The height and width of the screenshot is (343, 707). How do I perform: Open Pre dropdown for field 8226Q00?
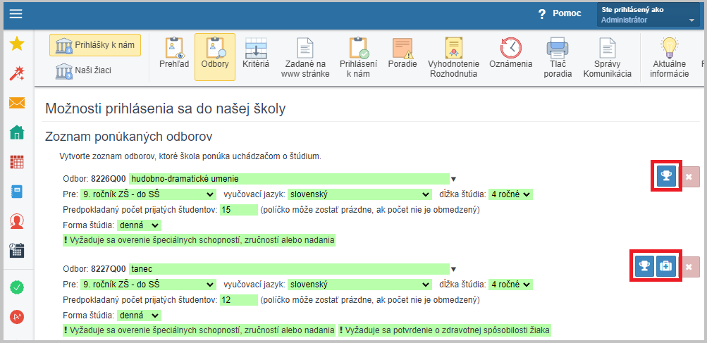(148, 194)
